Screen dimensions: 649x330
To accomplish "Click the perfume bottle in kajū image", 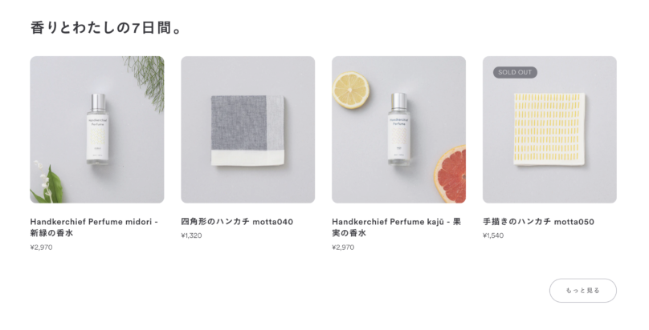I will tap(399, 129).
